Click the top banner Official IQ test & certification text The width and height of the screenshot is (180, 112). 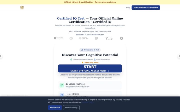(90, 2)
